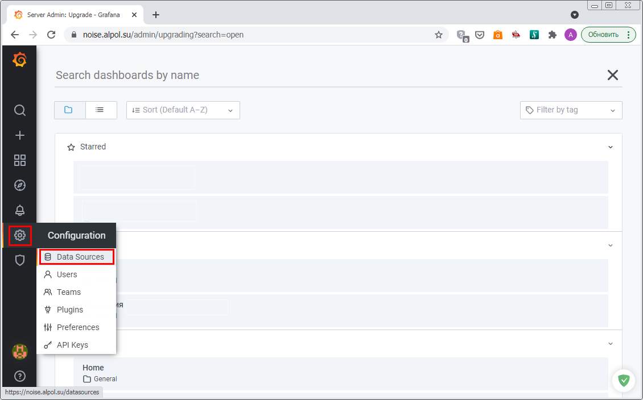643x400 pixels.
Task: Switch to folder view layout
Action: [69, 110]
